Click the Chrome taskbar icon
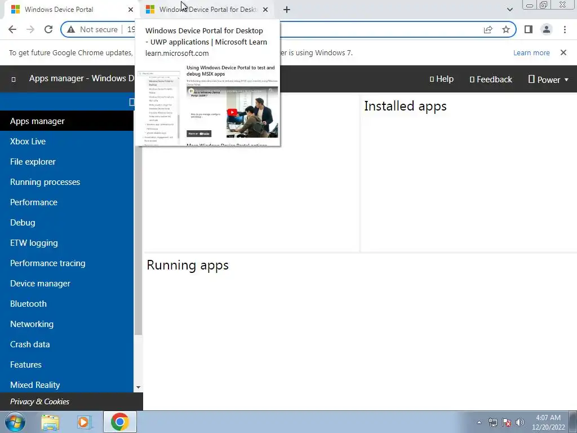 [x=119, y=422]
